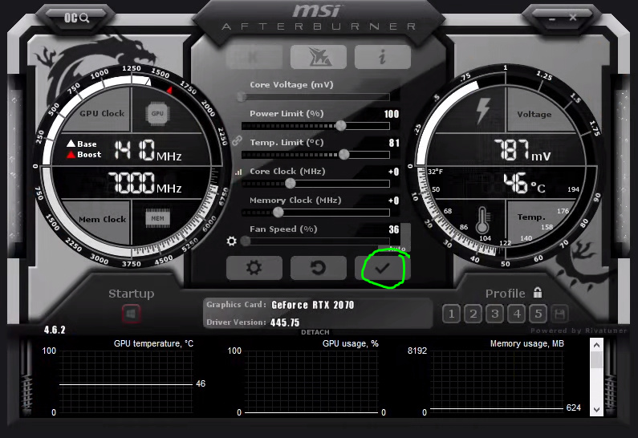Screen dimensions: 638x438
Task: Toggle the profile lock icon
Action: 538,293
